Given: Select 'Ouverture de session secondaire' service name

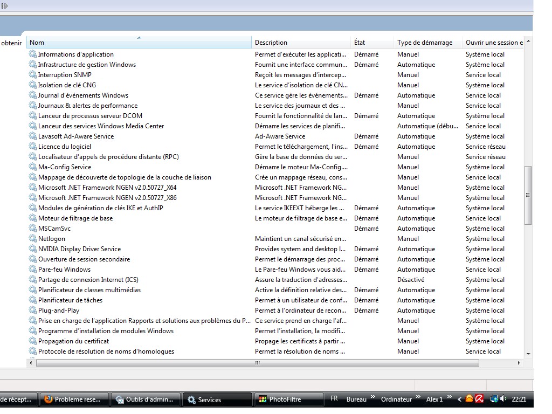Looking at the screenshot, I should pos(84,259).
